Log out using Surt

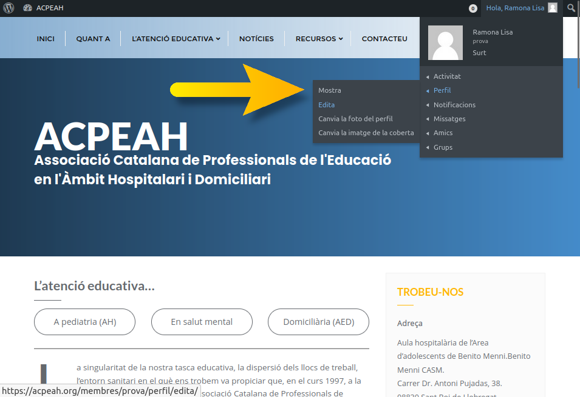pos(479,53)
